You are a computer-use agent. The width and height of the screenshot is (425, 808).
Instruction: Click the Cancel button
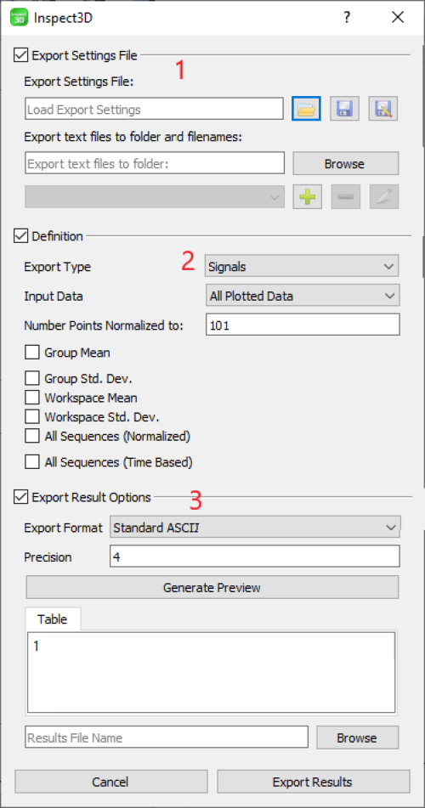pyautogui.click(x=110, y=782)
